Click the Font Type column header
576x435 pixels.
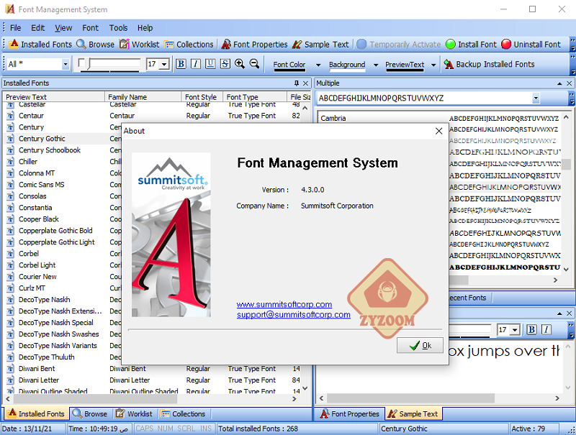(x=255, y=97)
